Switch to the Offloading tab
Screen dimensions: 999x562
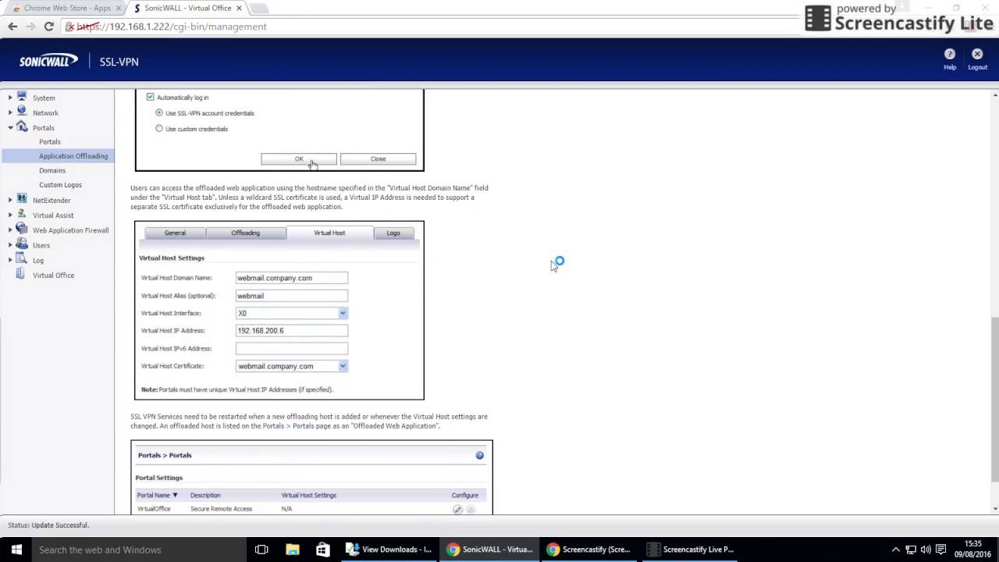(x=245, y=233)
